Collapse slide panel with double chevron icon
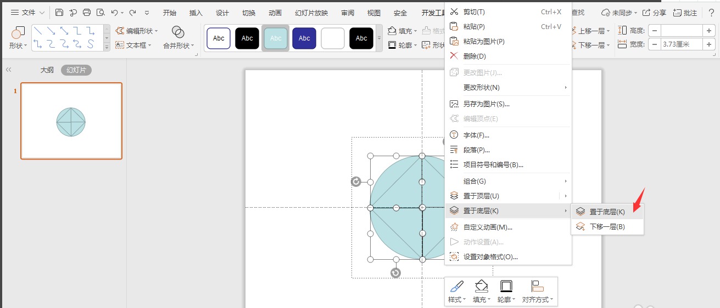The image size is (720, 308). coord(9,70)
